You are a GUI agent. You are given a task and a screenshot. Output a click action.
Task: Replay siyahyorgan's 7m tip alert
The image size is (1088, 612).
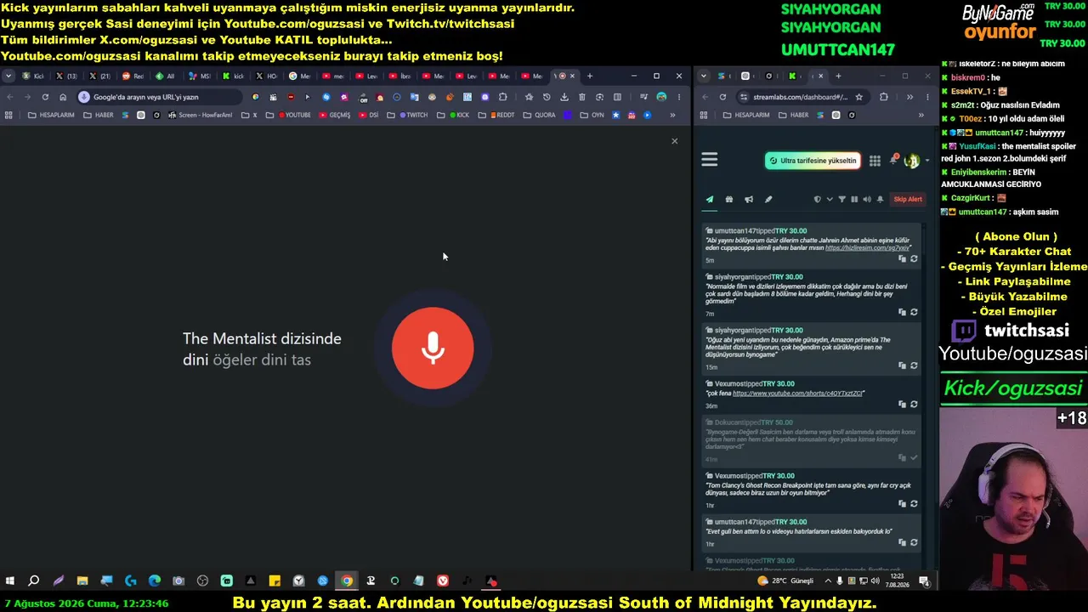pyautogui.click(x=914, y=312)
